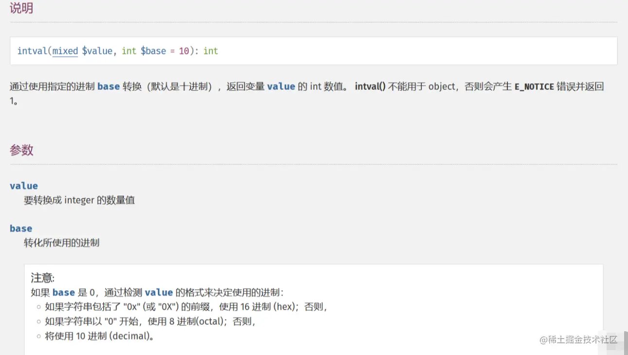Click the E_NOTICE constant in description

click(534, 87)
